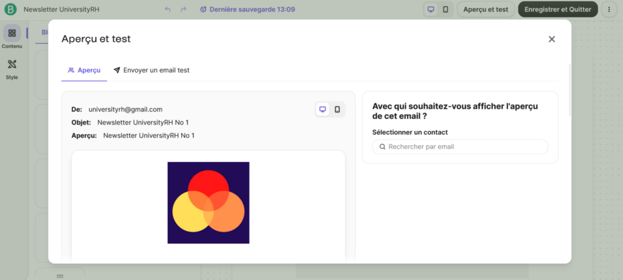Screen dimensions: 623x280
Task: Click the magnifier icon in contact search
Action: [x=383, y=146]
